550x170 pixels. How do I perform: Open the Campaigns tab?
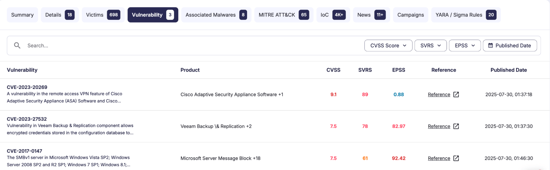click(x=411, y=15)
